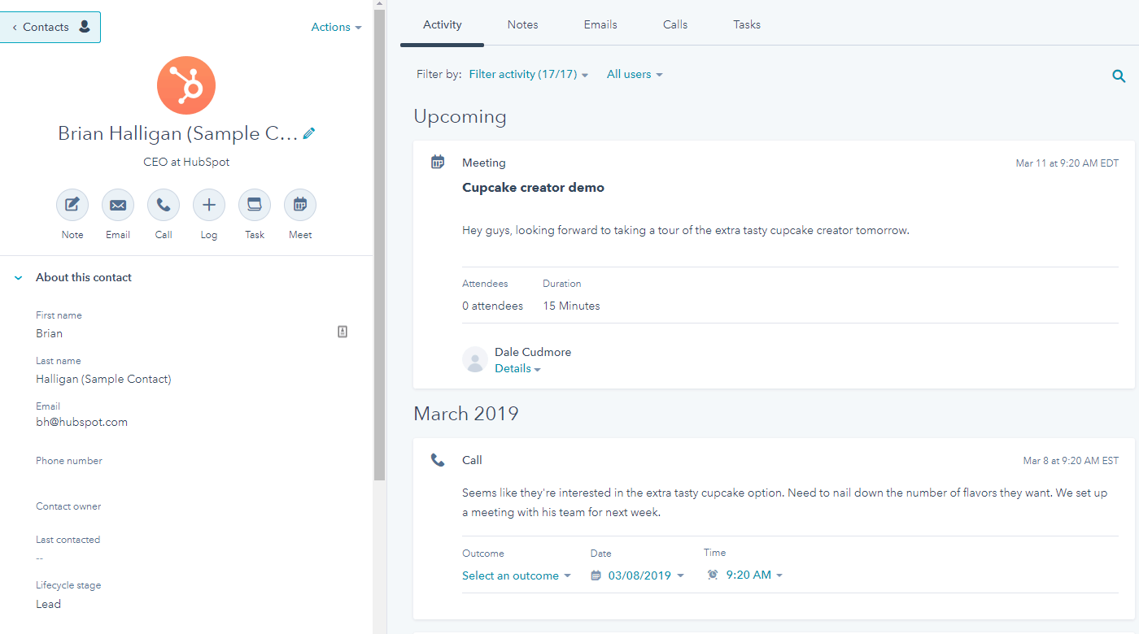This screenshot has height=634, width=1139.
Task: Click the Call phone icon in March 2019
Action: (x=438, y=460)
